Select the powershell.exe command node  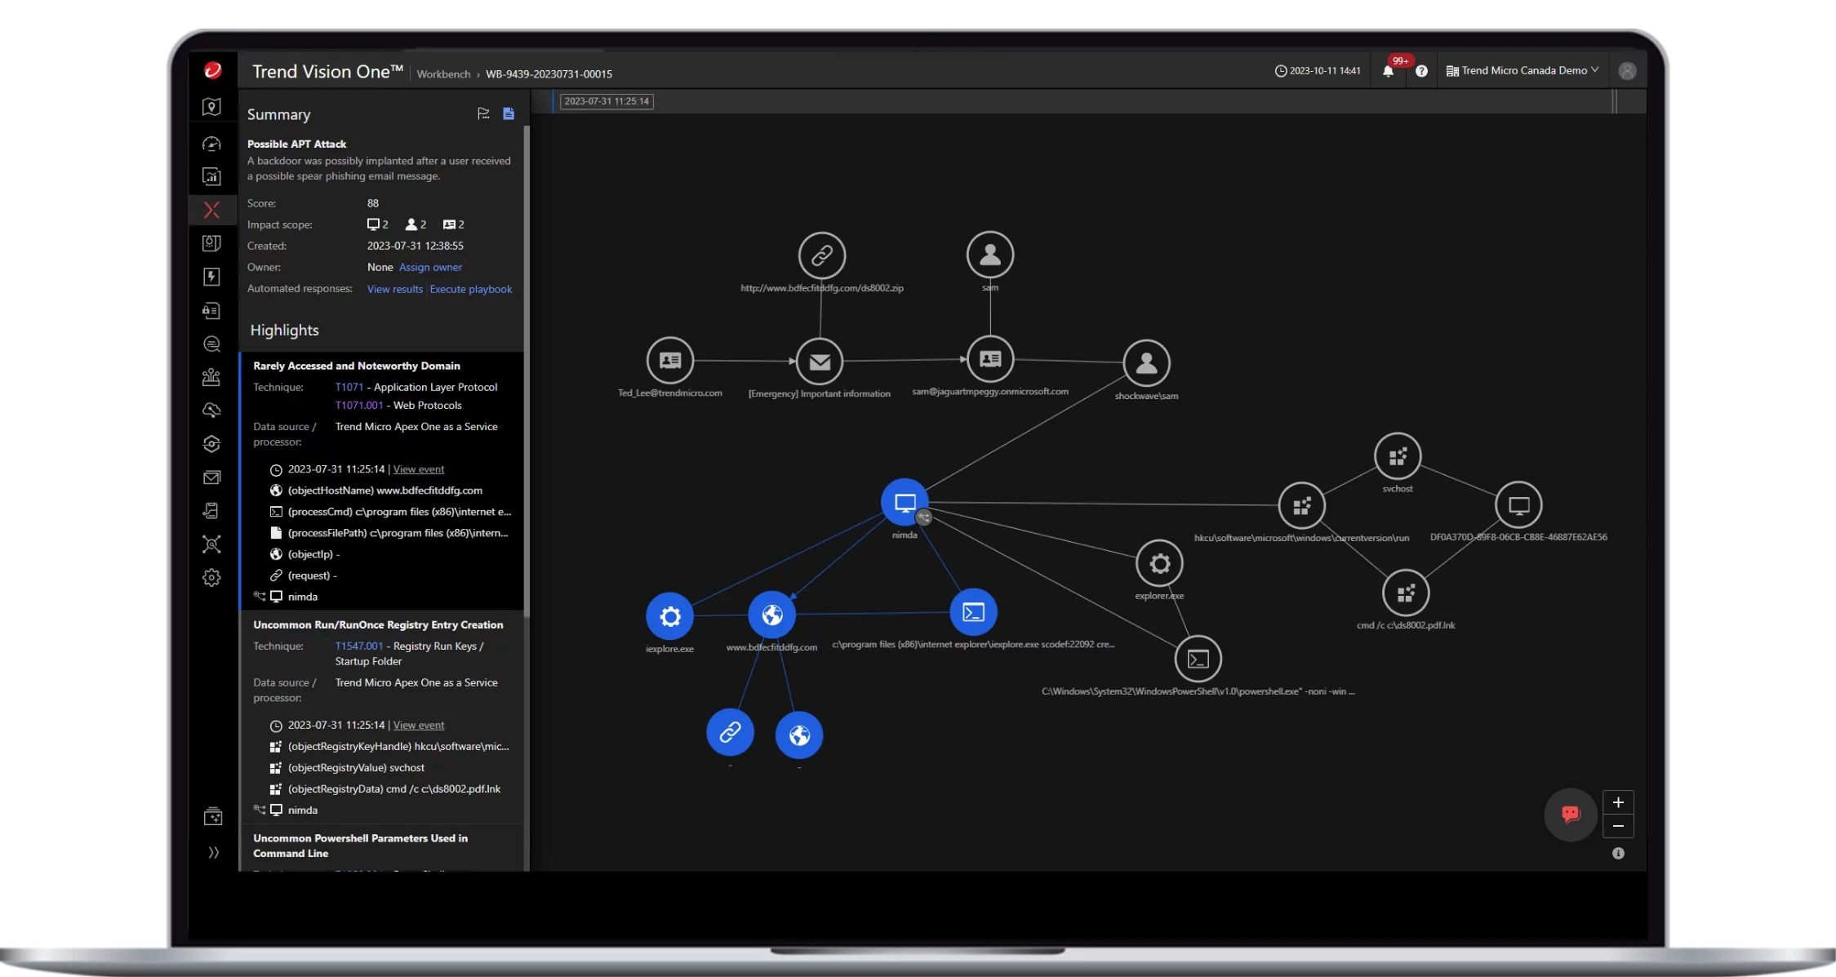(1198, 659)
